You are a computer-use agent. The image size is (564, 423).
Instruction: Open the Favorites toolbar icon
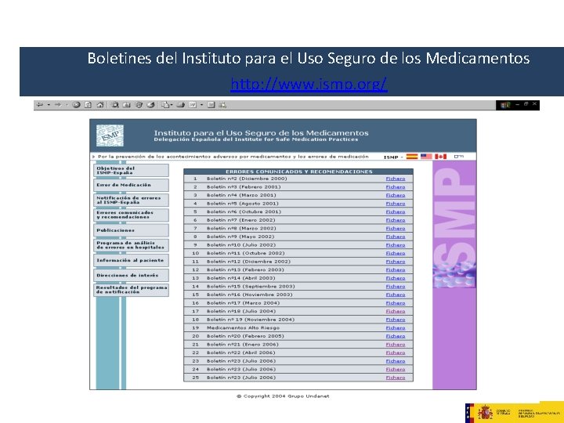coord(127,105)
